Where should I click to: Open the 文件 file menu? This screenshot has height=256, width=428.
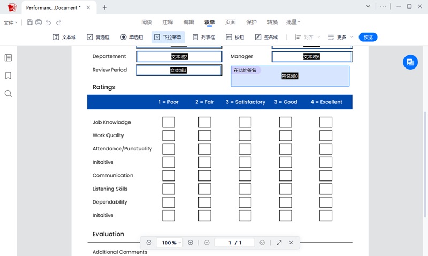pyautogui.click(x=10, y=22)
